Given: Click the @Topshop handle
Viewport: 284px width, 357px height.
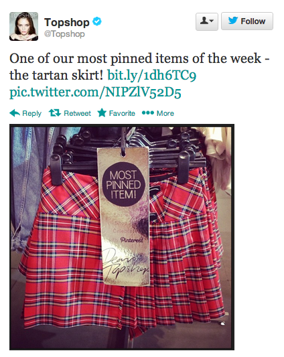Looking at the screenshot, I should coord(64,34).
